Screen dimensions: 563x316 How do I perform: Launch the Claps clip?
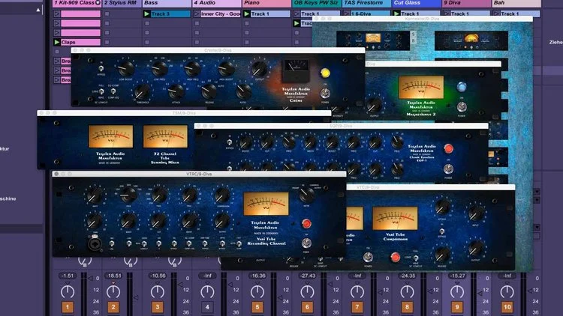(57, 42)
